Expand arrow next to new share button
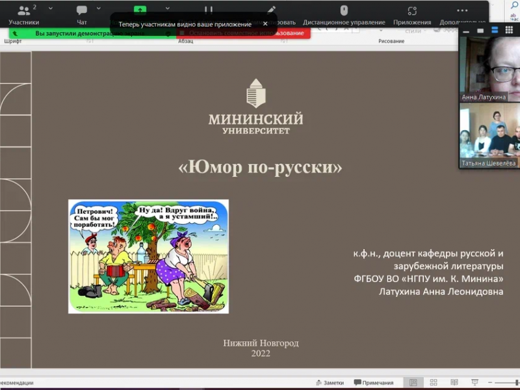The height and width of the screenshot is (390, 520). point(167,9)
